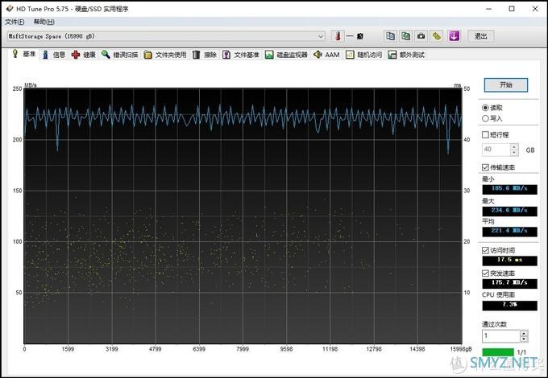Open the 文件(F) menu
548x378 pixels.
click(x=15, y=22)
